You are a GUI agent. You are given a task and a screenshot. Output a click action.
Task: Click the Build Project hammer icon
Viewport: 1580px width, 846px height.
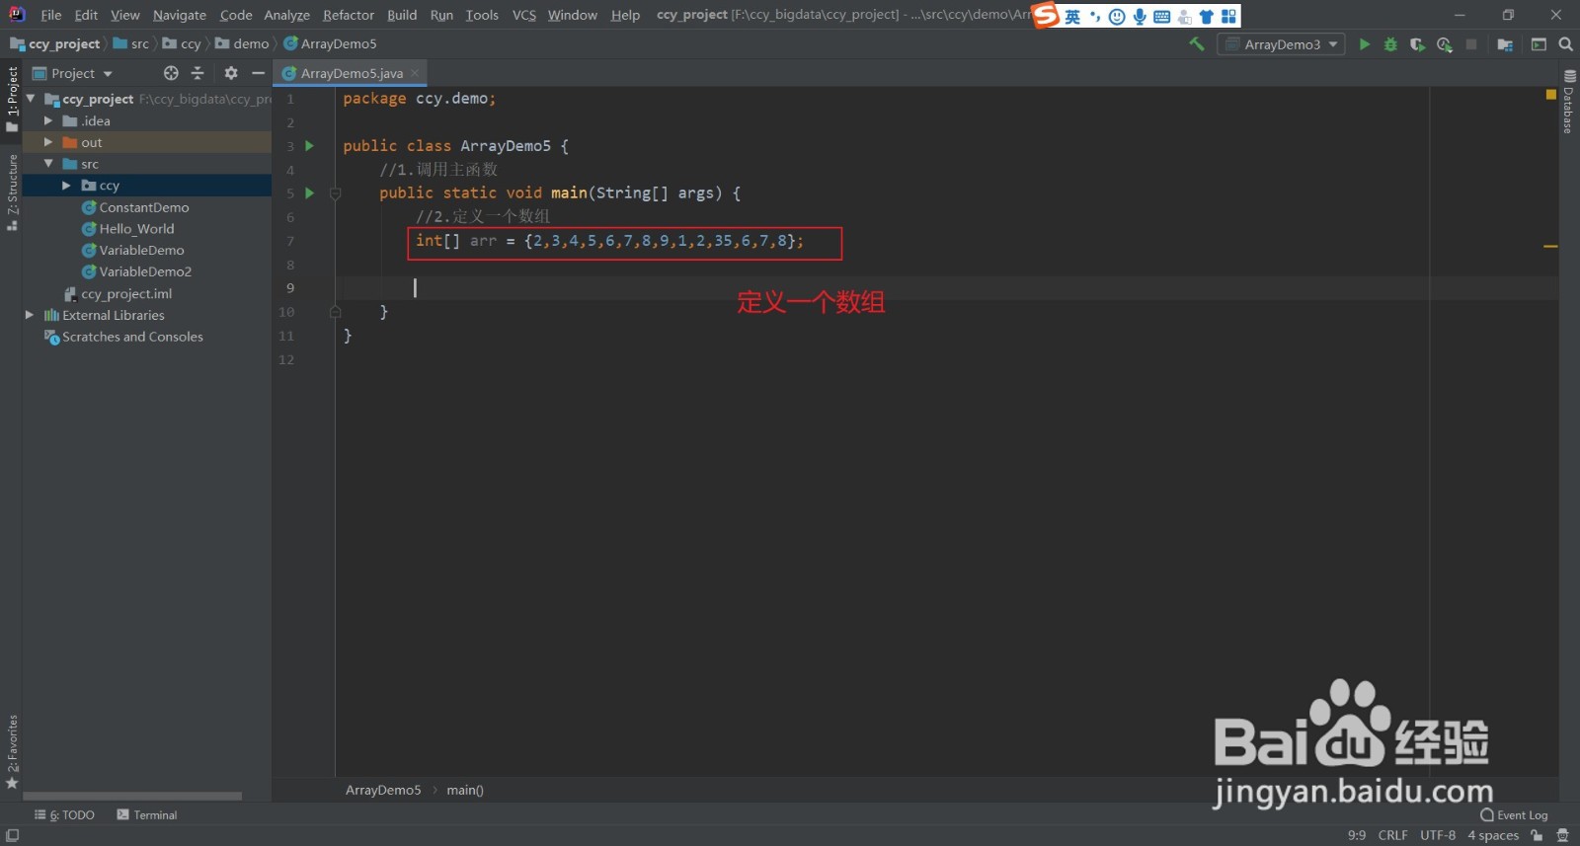[x=1196, y=44]
